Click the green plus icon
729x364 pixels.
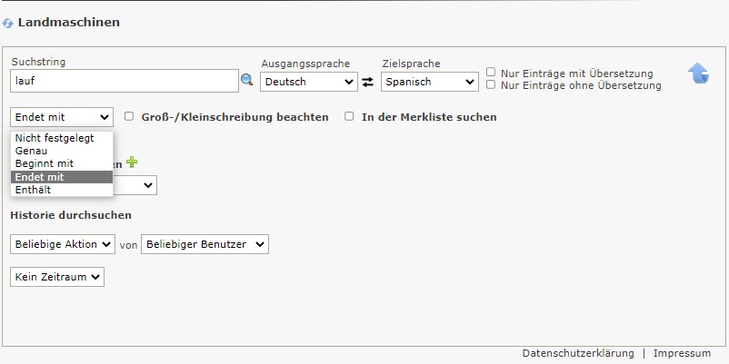[x=132, y=162]
